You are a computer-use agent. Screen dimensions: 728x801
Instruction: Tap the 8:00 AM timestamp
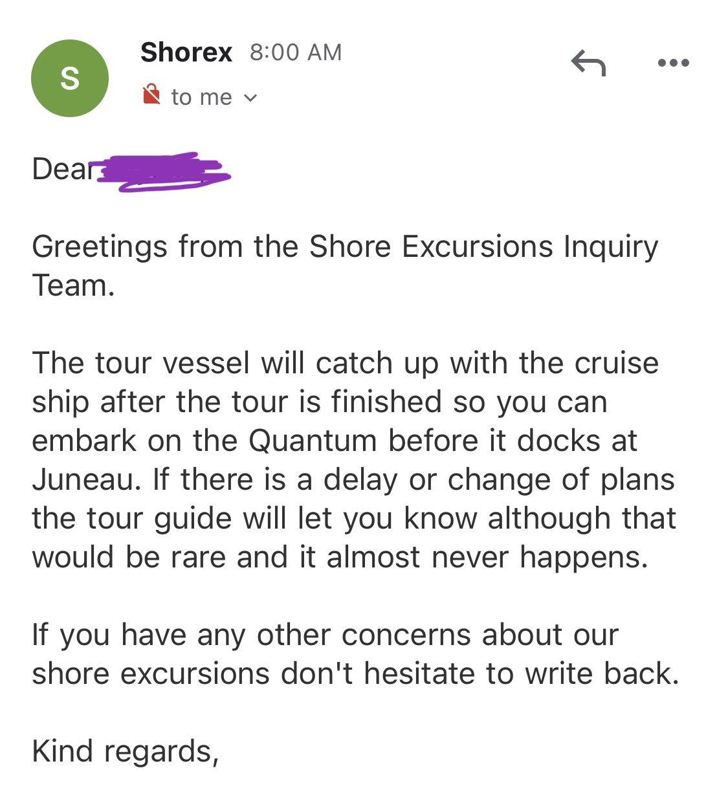[296, 52]
